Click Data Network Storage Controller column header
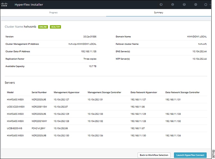Viewport: 215px width, 159px height. point(182,92)
